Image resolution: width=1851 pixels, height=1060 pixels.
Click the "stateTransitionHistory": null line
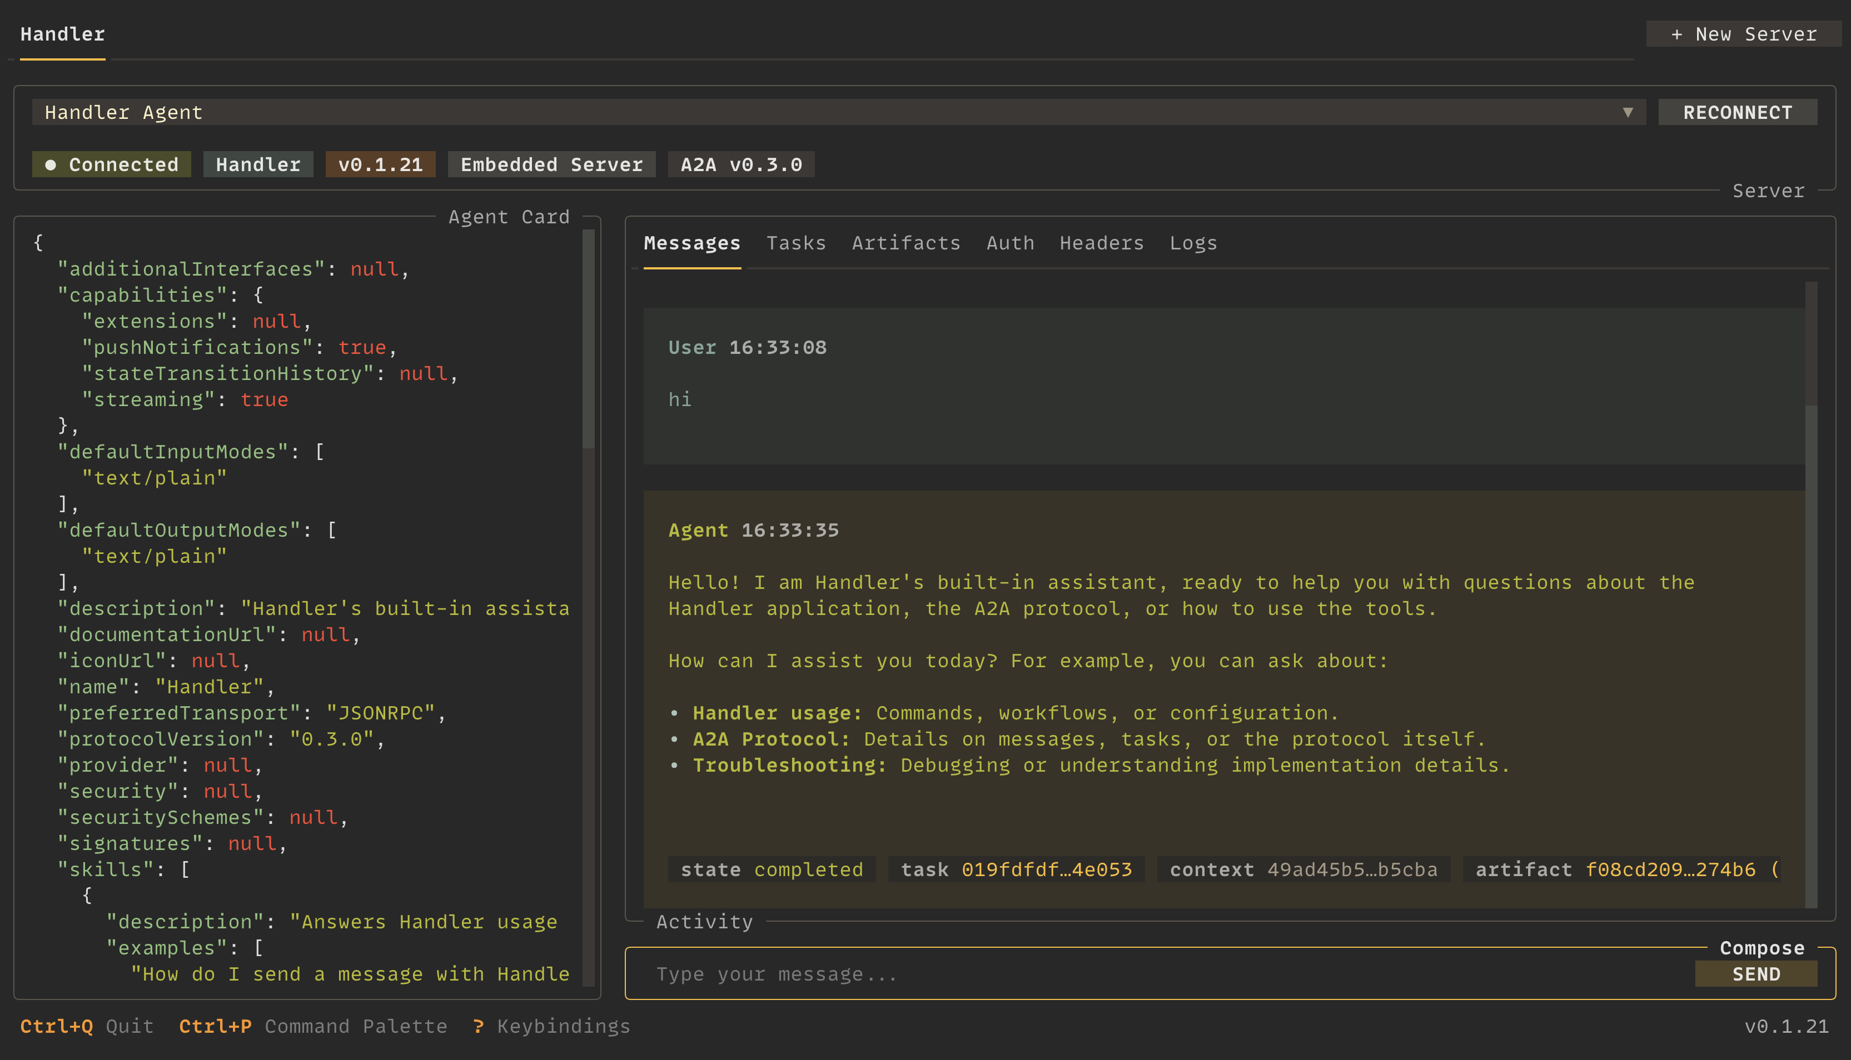click(x=270, y=373)
